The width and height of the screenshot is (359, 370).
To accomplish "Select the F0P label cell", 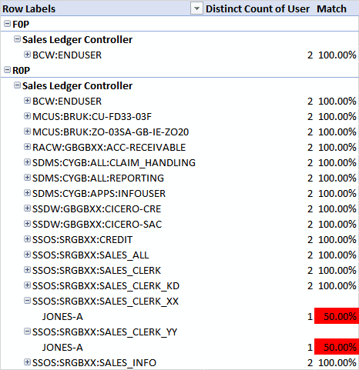I will pyautogui.click(x=21, y=24).
